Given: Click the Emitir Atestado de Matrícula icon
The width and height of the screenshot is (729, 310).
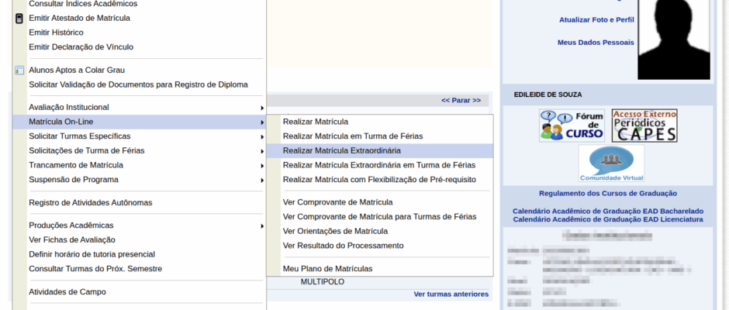Looking at the screenshot, I should click(19, 18).
